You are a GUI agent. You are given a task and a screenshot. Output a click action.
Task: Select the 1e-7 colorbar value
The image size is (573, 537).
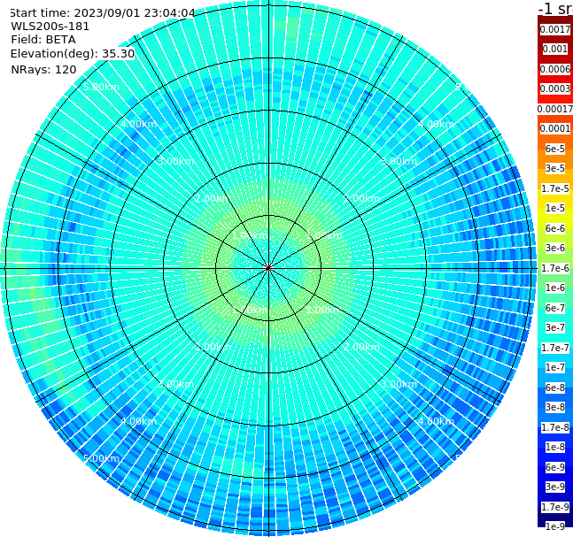555,367
